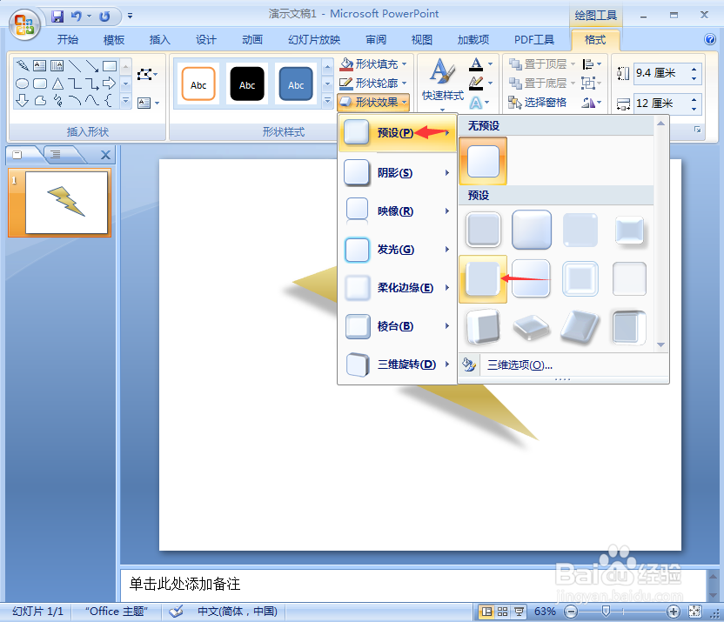Redo the last action
The image size is (724, 622).
pyautogui.click(x=104, y=17)
